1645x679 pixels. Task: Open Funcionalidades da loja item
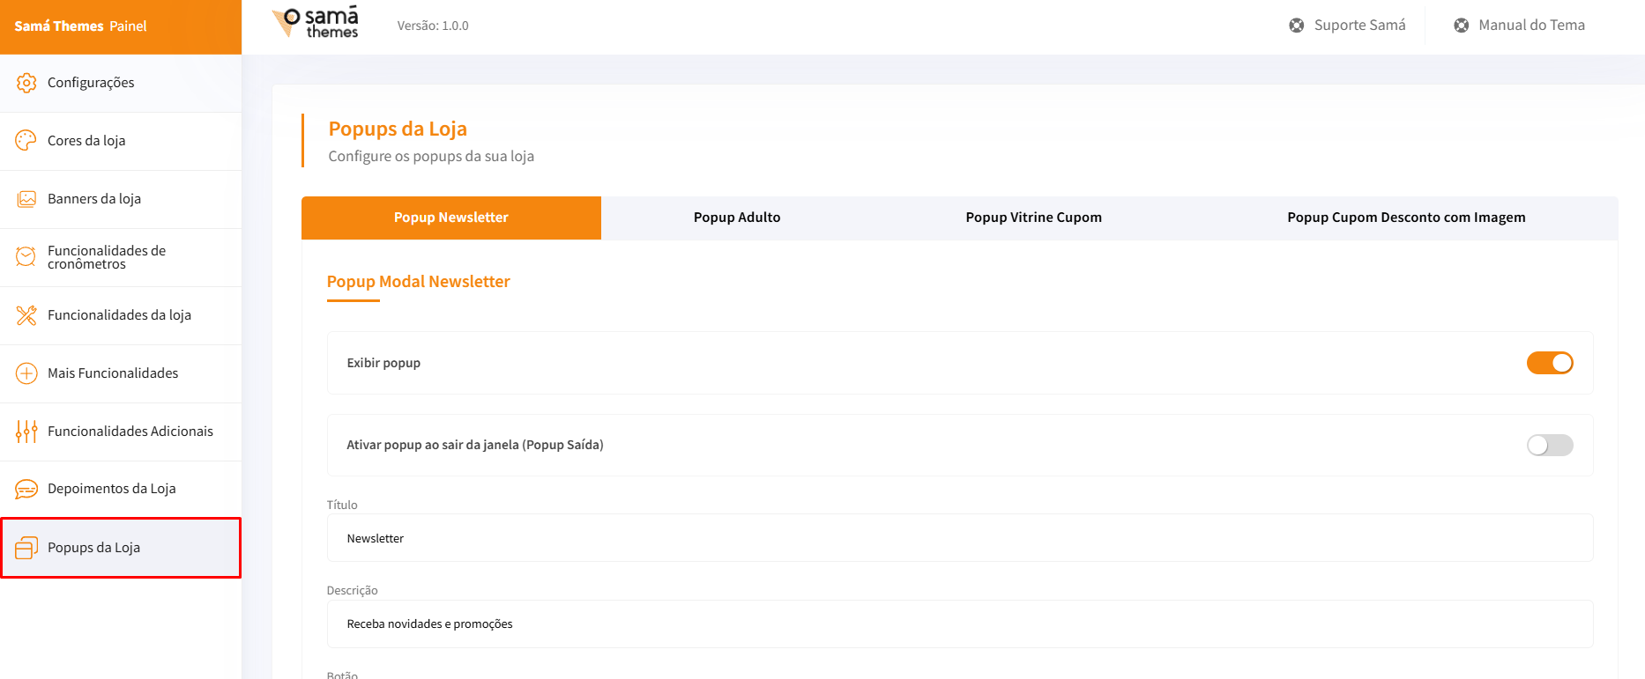pyautogui.click(x=121, y=315)
